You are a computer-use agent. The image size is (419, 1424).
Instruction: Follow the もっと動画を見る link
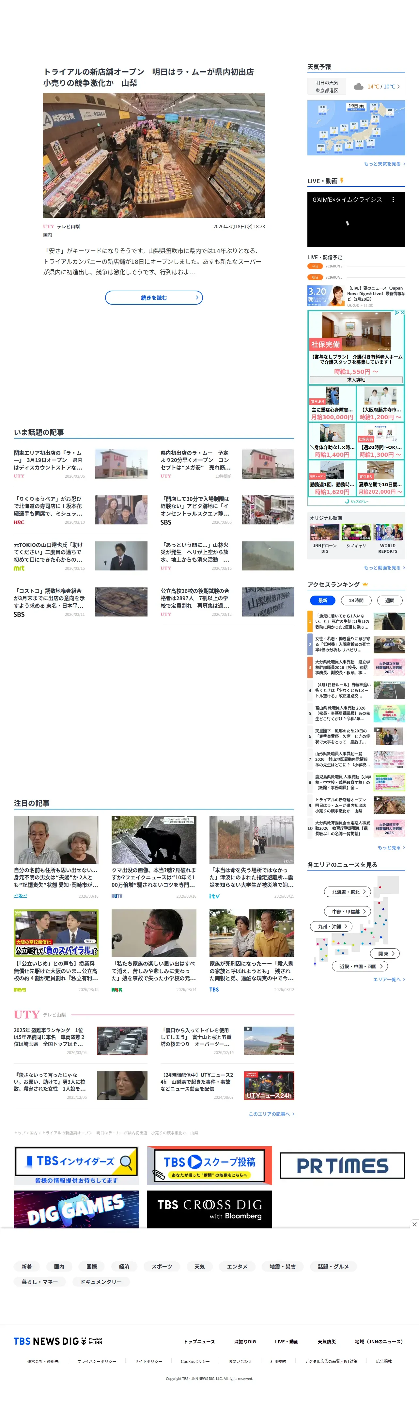[384, 568]
